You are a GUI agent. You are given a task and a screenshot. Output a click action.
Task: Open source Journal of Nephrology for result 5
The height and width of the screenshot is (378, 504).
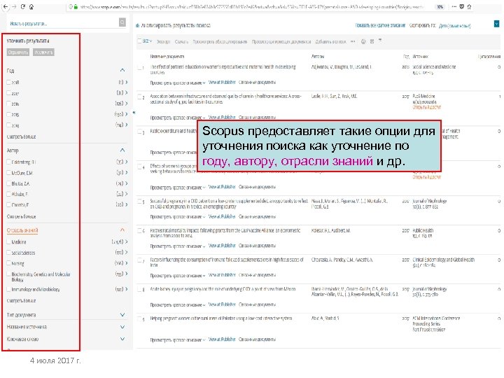430,201
